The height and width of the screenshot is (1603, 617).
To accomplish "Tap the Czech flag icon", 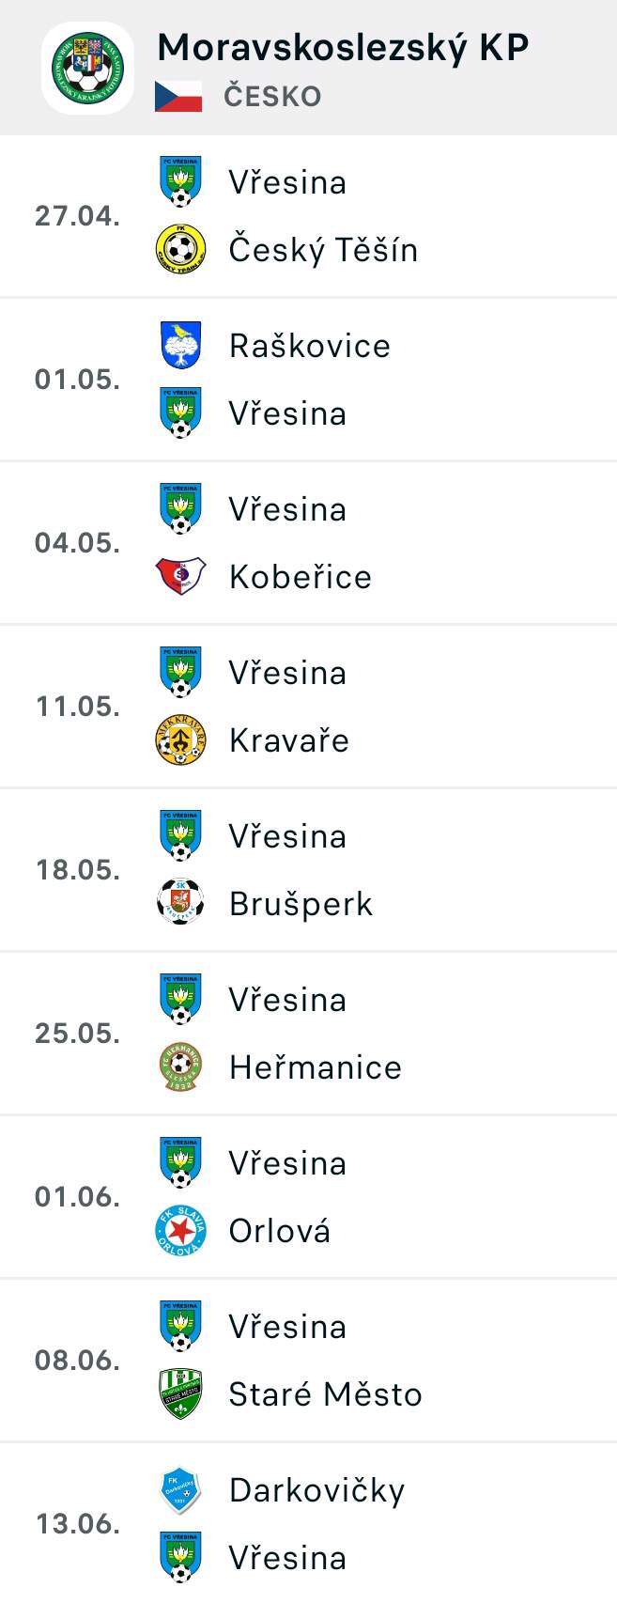I will coord(178,96).
